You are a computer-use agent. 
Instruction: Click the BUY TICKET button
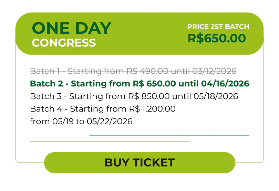pyautogui.click(x=139, y=162)
